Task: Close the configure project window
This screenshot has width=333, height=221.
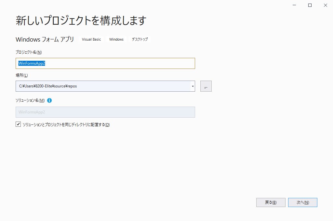Action: pos(325,5)
